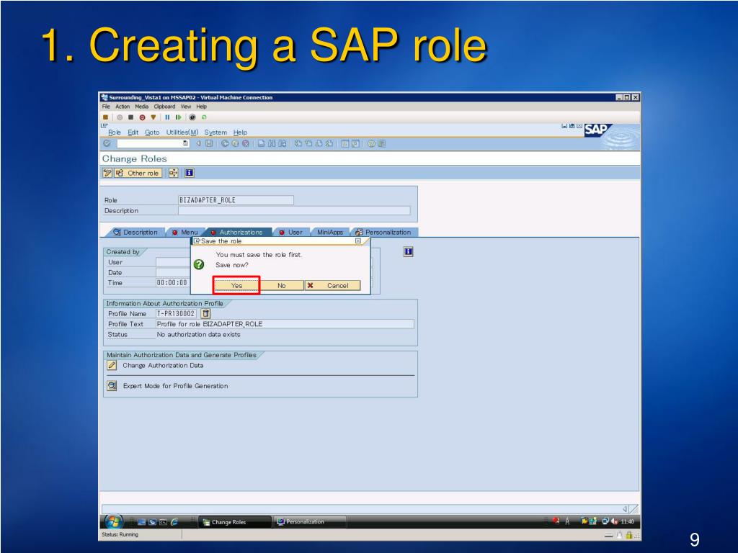Click the status bar expand arrow icon
This screenshot has width=738, height=553.
(625, 509)
